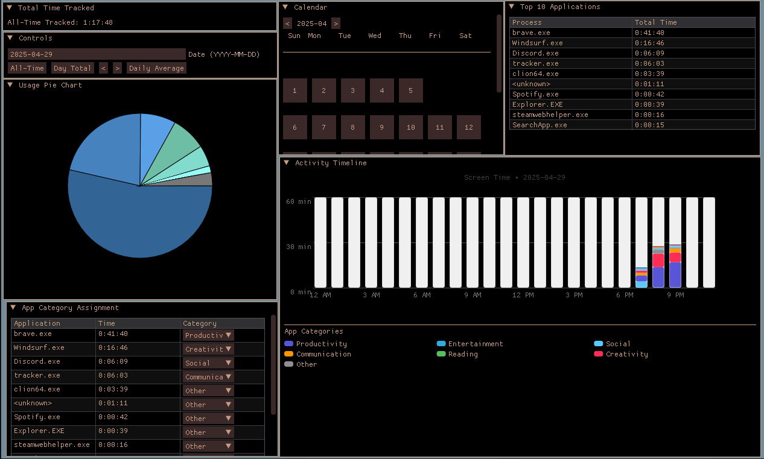Open category dropdown for tracker.exe
Viewport: 764px width, 459px height.
click(x=208, y=377)
